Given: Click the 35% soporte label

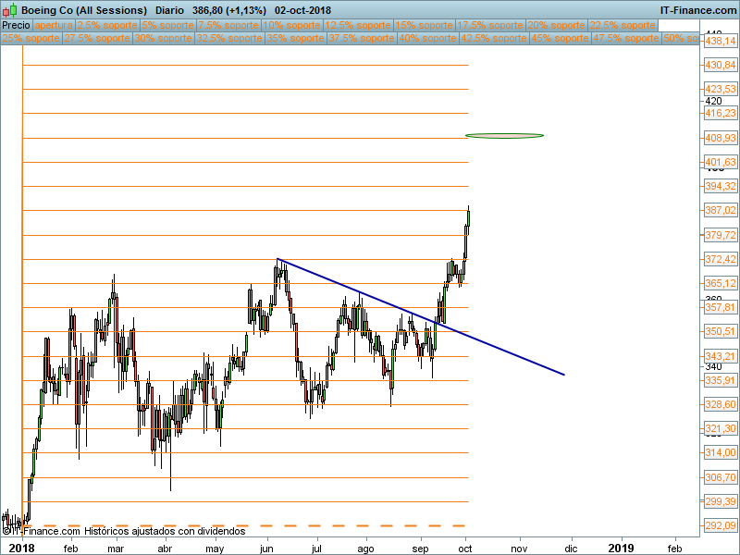Looking at the screenshot, I should pos(295,39).
